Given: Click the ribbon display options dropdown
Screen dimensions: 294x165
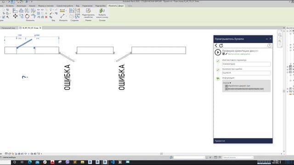Looking at the screenshot, I should tap(130, 6).
